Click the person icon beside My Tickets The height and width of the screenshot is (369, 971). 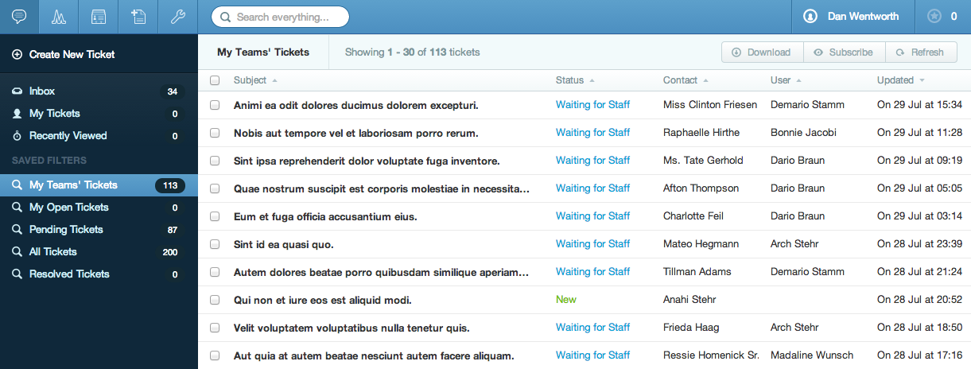coord(17,114)
